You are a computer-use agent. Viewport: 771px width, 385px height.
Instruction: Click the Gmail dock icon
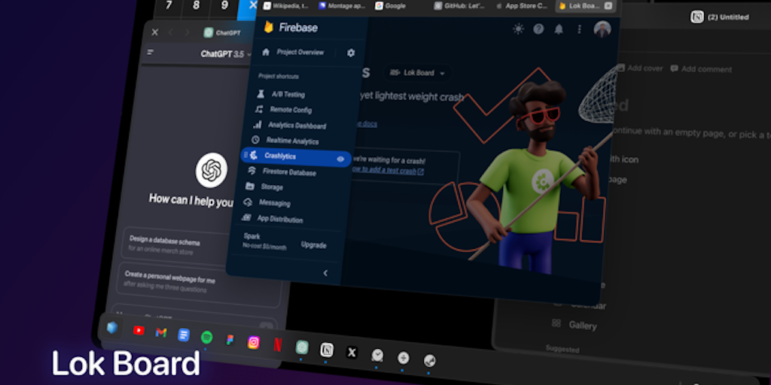pyautogui.click(x=161, y=332)
